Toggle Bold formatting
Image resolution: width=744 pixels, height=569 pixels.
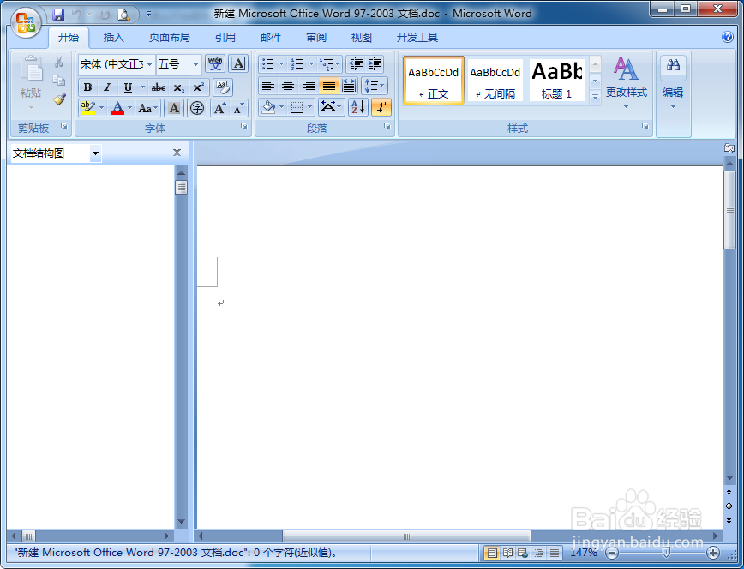tap(87, 87)
